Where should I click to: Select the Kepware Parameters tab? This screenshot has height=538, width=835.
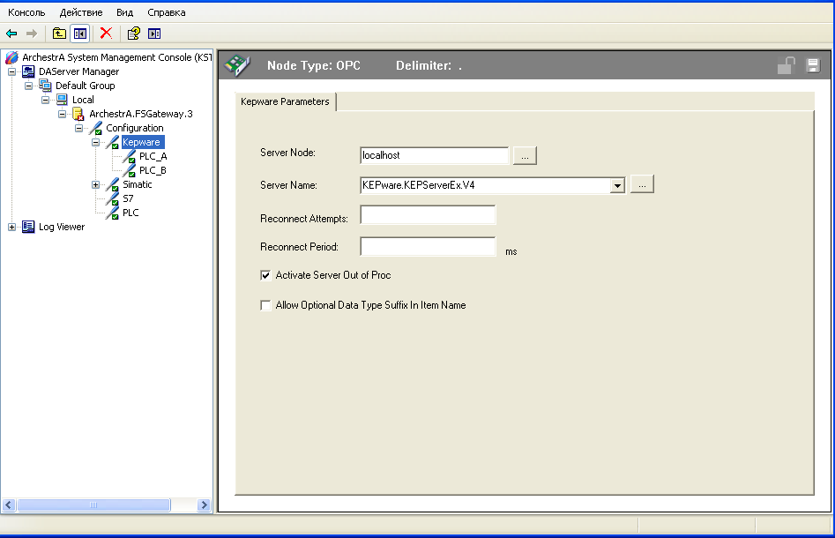tap(285, 101)
